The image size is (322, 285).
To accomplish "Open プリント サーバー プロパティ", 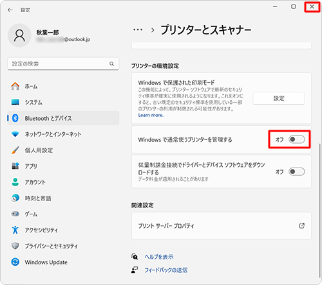I will click(222, 226).
